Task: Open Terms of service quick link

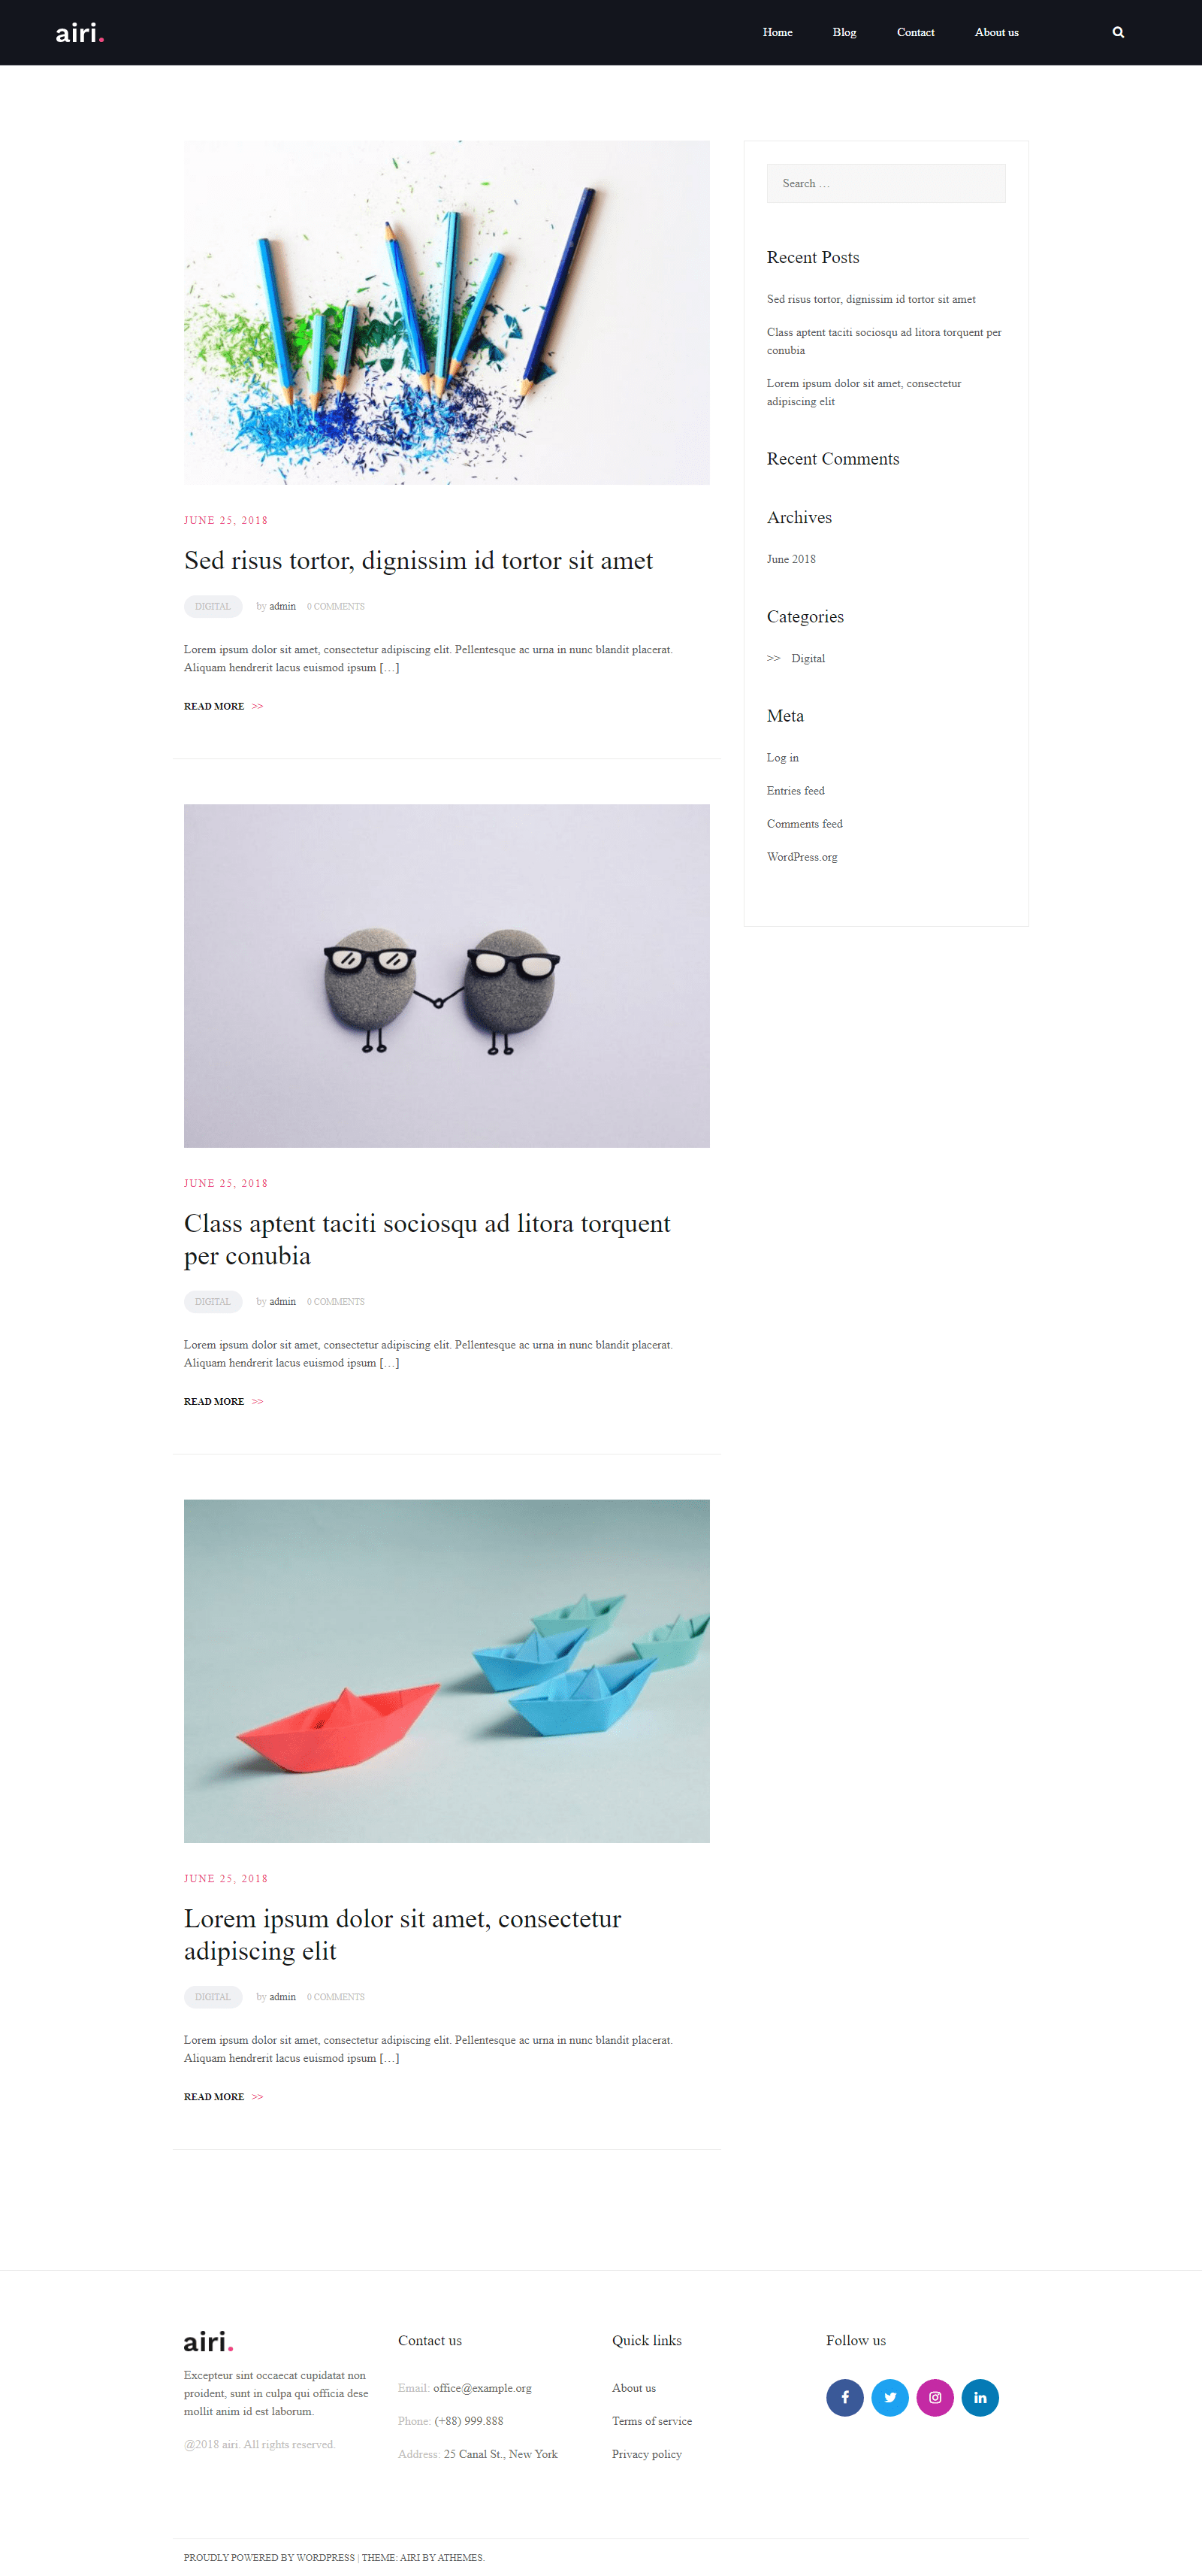Action: click(651, 2420)
